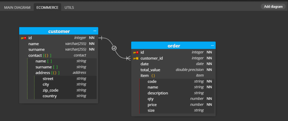Select the 'street' field

[x=48, y=79]
